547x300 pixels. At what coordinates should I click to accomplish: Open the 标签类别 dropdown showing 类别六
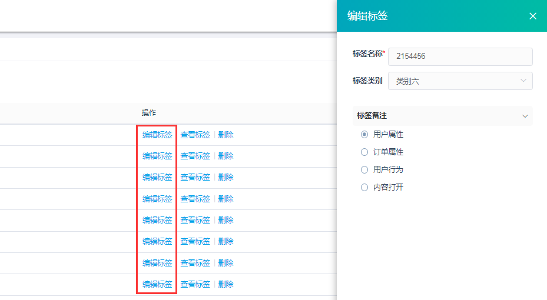click(x=460, y=81)
